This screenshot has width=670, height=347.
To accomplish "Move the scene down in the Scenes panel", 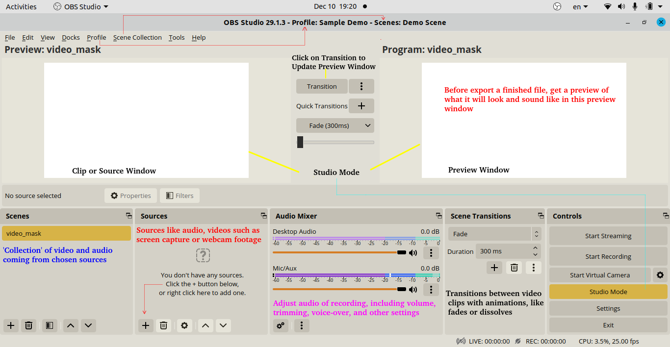I will 88,325.
